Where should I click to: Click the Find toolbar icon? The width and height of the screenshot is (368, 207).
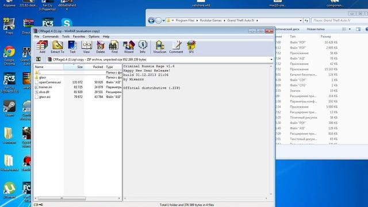point(114,47)
